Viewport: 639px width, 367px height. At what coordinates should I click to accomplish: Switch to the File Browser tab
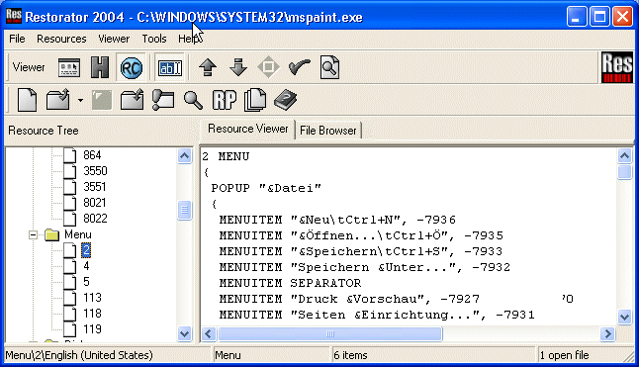tap(328, 131)
